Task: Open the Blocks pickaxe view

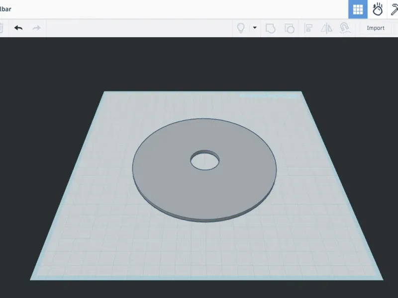Action: click(394, 9)
